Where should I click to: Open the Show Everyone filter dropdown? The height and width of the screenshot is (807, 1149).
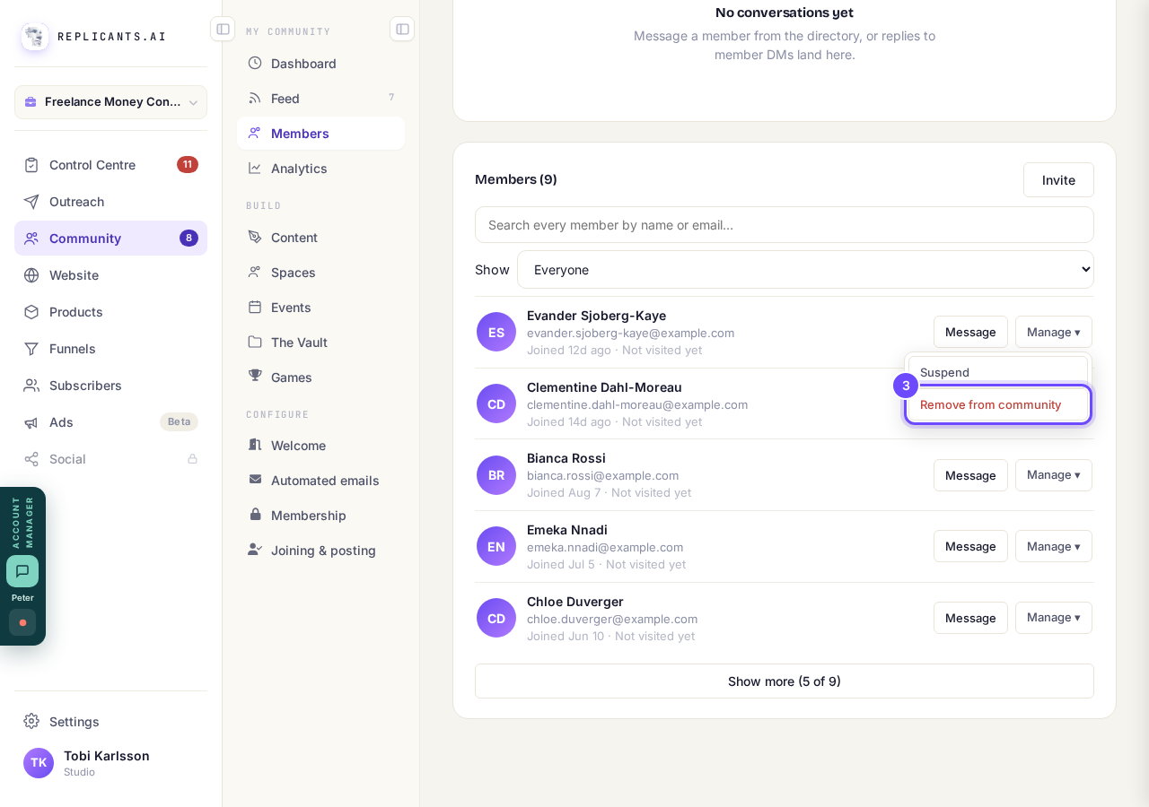click(805, 269)
